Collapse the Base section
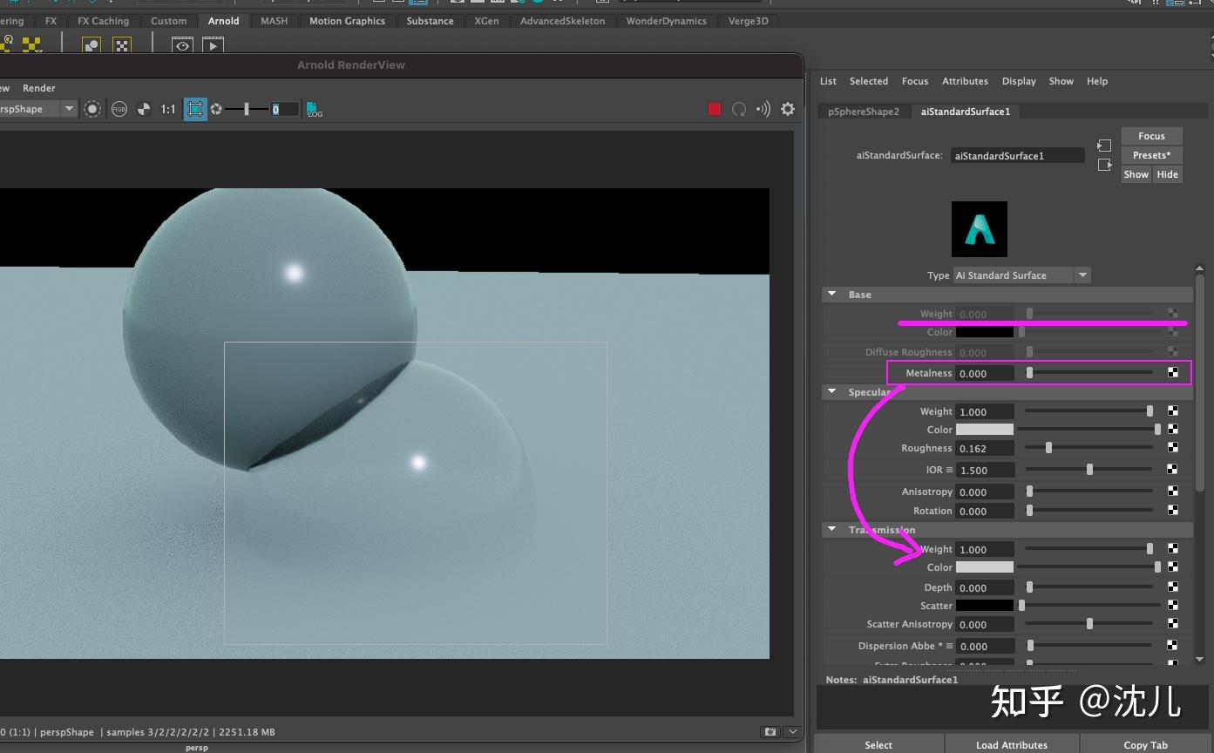Viewport: 1214px width, 753px height. (831, 295)
